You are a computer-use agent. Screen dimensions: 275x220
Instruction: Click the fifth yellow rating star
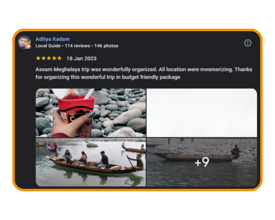(x=59, y=58)
